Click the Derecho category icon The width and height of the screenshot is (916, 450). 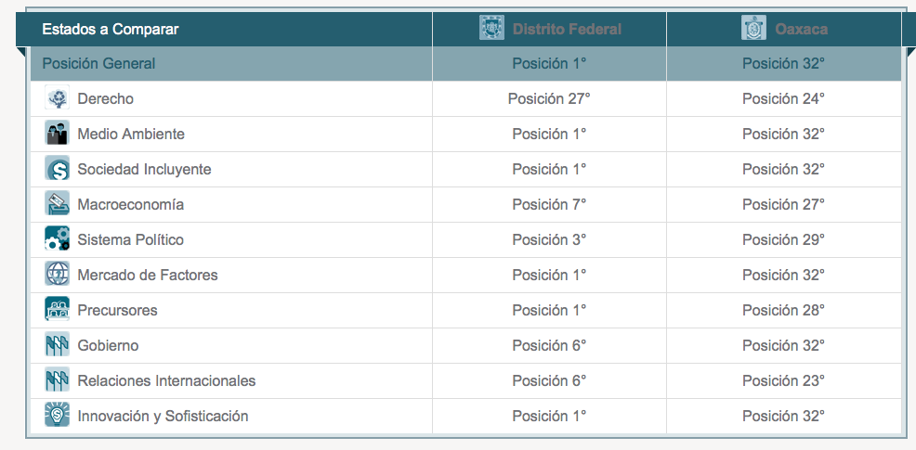tap(58, 97)
